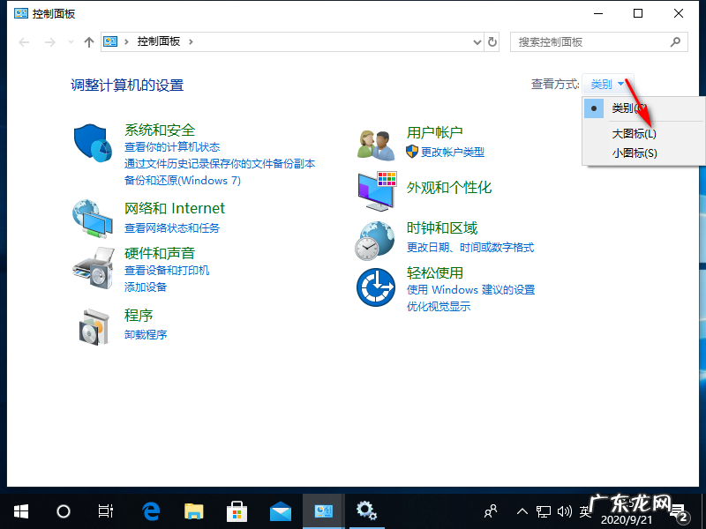706x529 pixels.
Task: Open 用户帐户 via the people icon
Action: 375,144
